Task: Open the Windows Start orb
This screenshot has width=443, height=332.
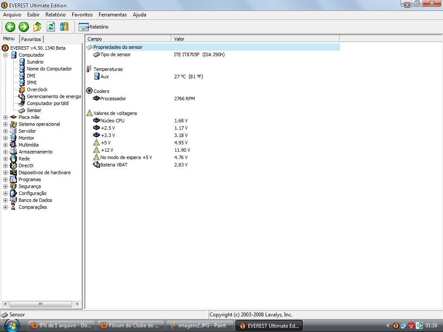Action: click(x=11, y=326)
